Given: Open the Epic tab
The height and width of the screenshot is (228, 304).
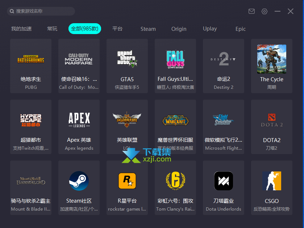Looking at the screenshot, I should tap(240, 29).
